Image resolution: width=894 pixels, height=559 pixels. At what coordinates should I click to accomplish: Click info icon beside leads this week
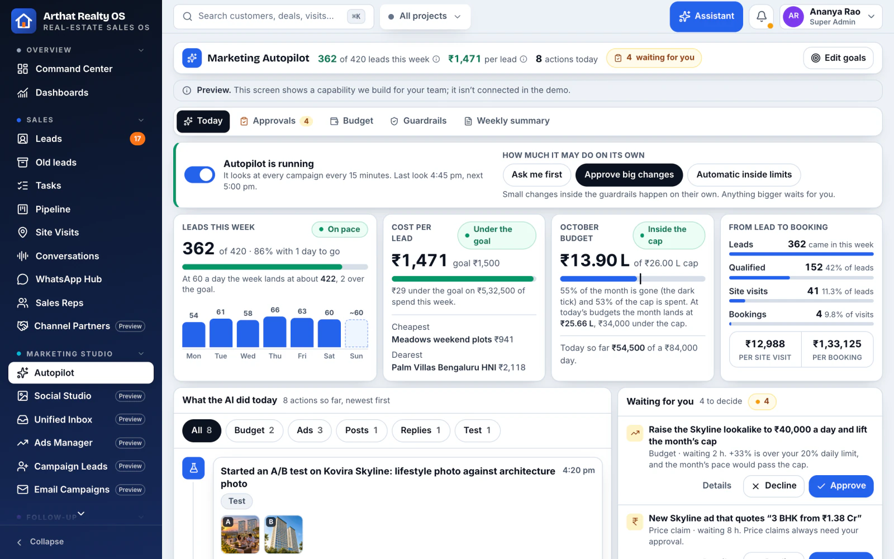(436, 59)
